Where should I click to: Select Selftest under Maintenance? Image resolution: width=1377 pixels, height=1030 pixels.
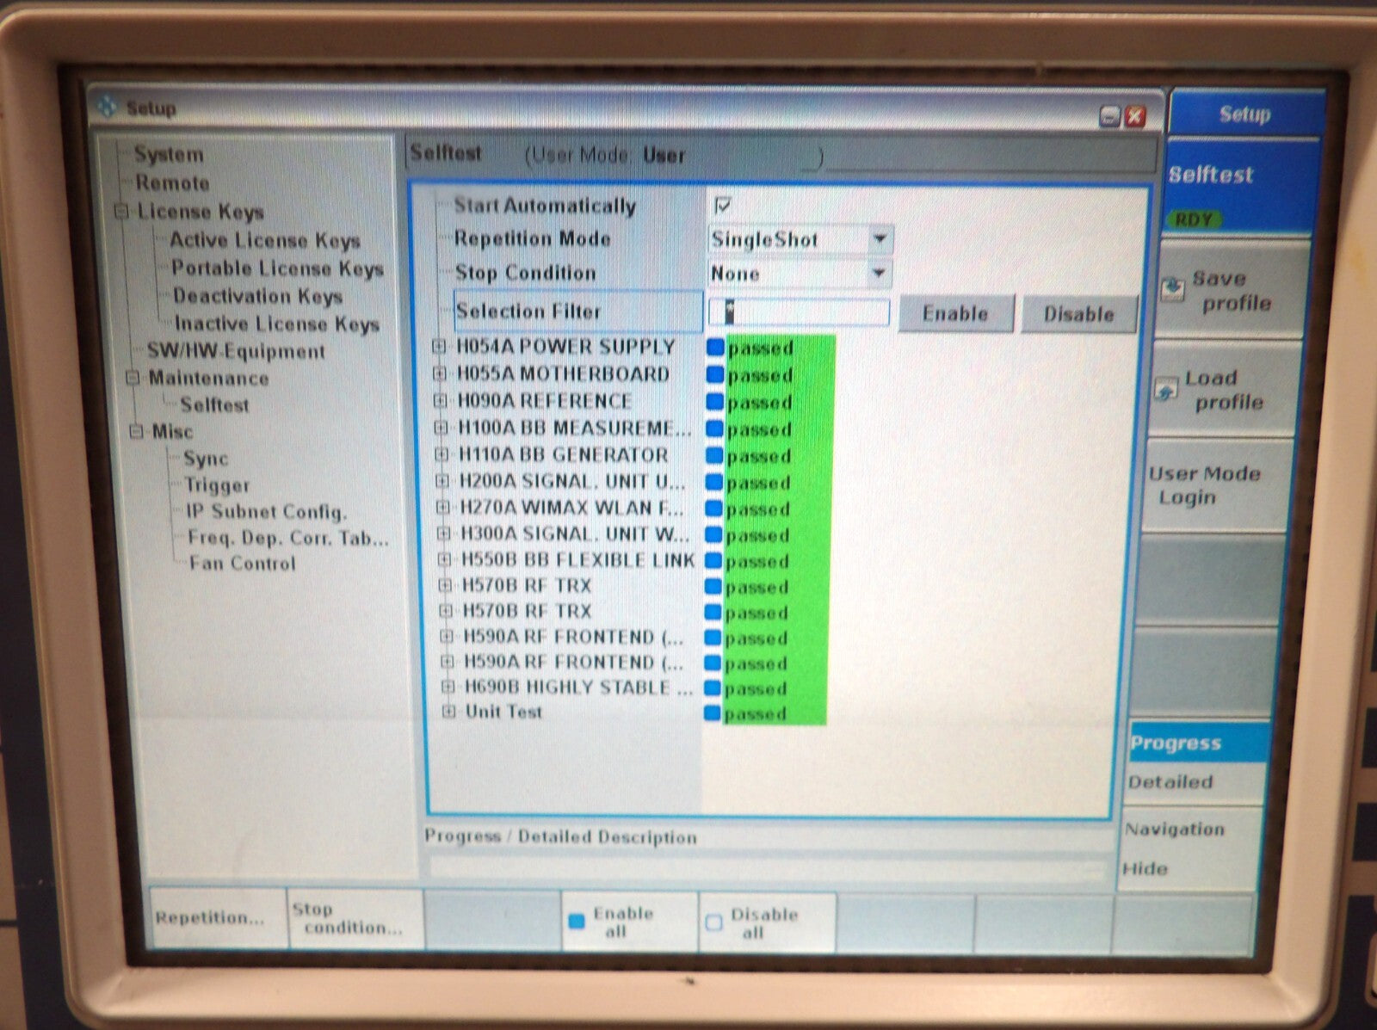tap(214, 404)
